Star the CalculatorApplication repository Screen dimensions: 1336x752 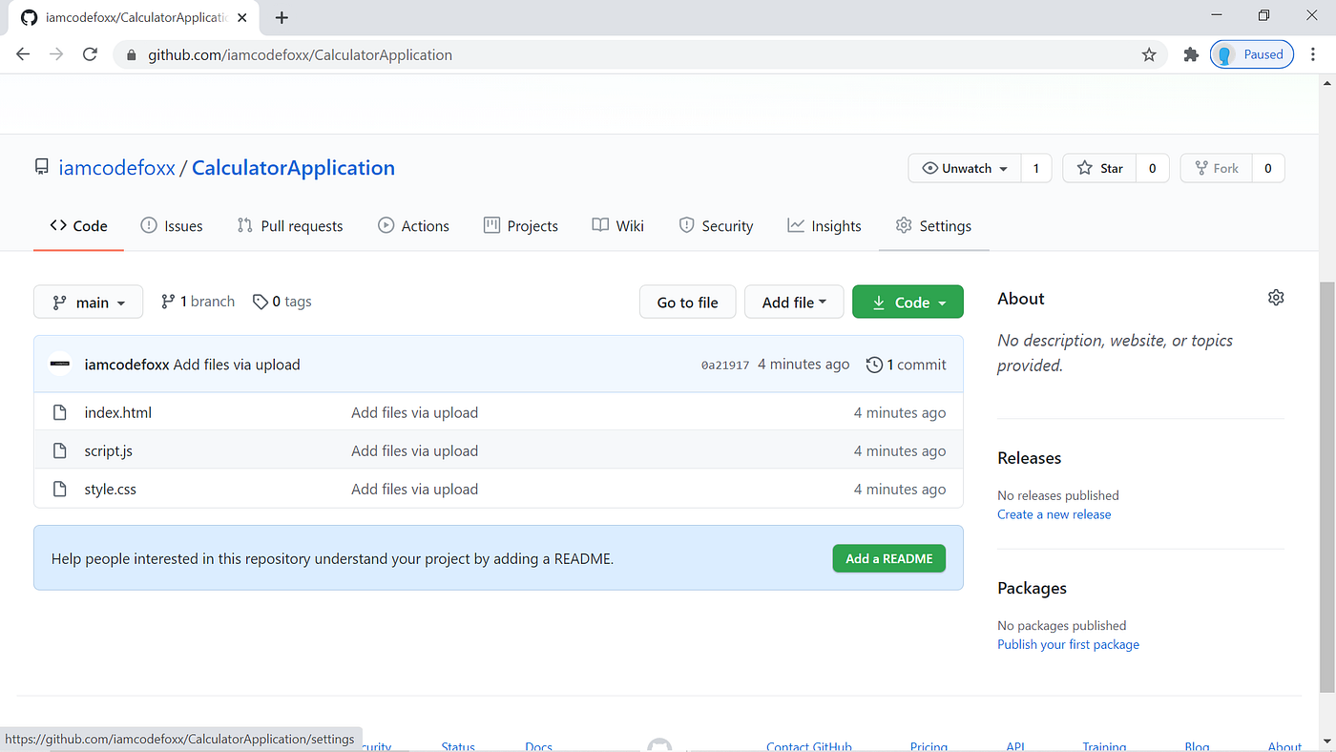pos(1099,168)
